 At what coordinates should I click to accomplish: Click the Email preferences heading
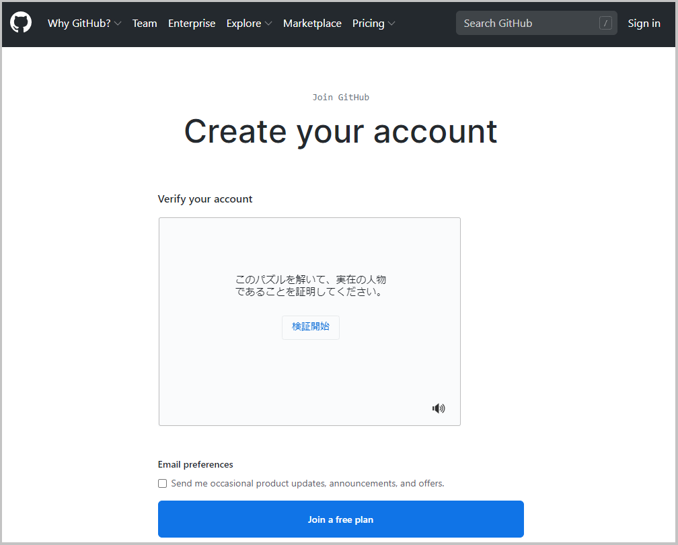coord(195,464)
